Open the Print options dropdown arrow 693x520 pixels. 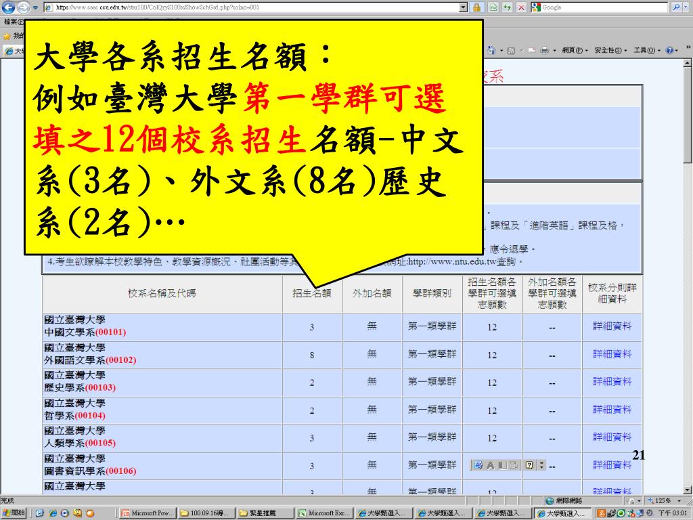[554, 51]
